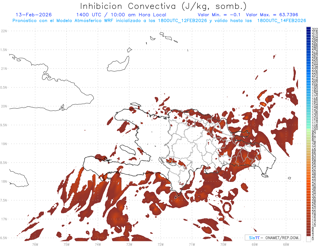The width and height of the screenshot is (321, 248).
Task: Click the white colorbar swatch for 0
Action: 308,239
